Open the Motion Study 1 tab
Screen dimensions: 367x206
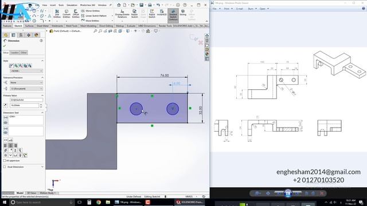tap(47, 193)
